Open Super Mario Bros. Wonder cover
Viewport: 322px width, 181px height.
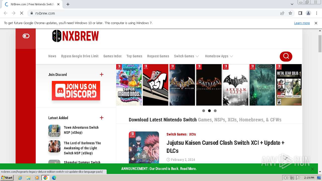pyautogui.click(x=129, y=85)
